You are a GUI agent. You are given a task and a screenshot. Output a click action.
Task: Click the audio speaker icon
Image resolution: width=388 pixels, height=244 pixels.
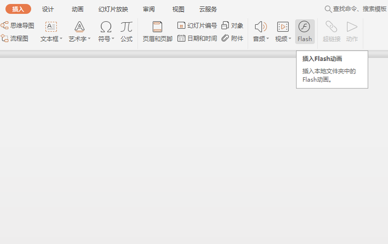click(x=261, y=27)
